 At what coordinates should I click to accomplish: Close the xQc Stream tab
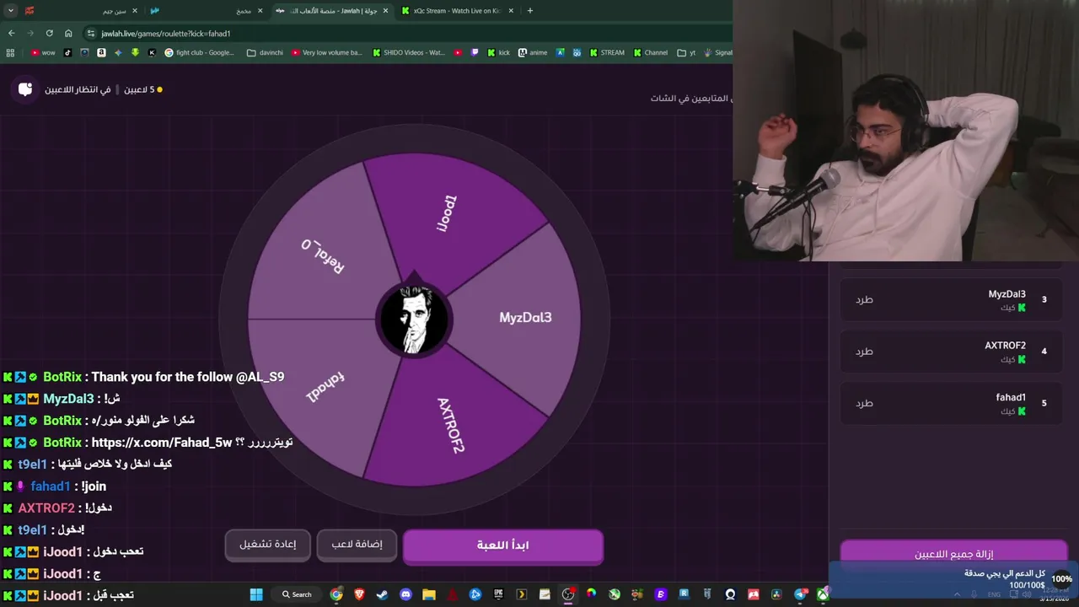point(511,11)
